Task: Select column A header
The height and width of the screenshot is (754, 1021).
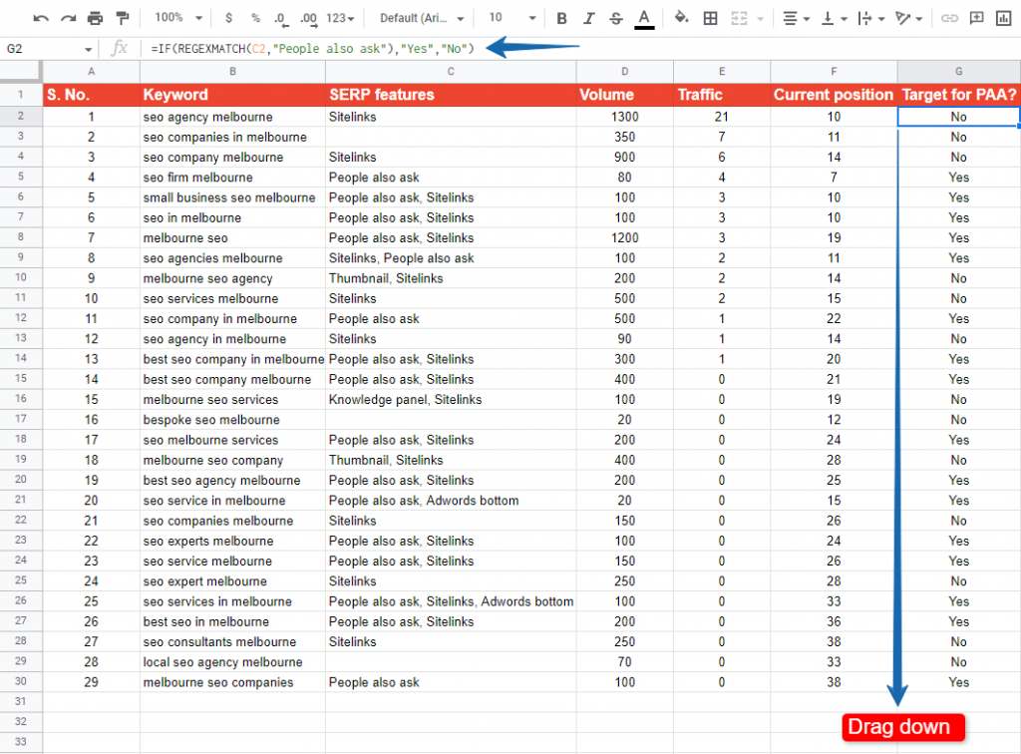Action: 91,71
